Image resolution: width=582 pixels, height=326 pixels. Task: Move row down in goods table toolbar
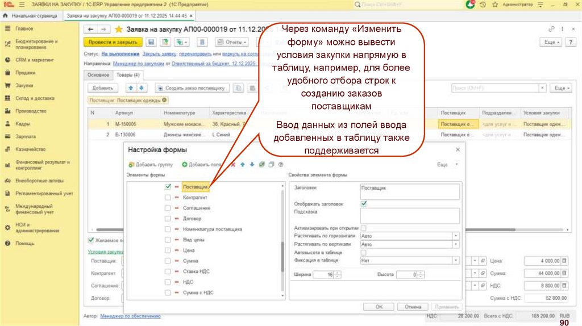142,88
